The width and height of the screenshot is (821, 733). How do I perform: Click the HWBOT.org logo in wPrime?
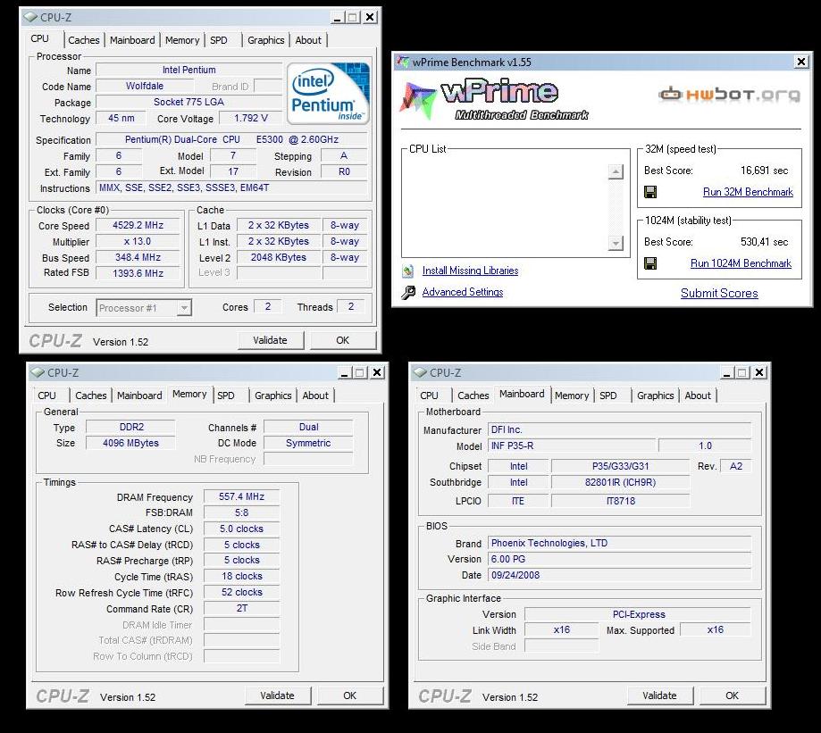(x=729, y=94)
